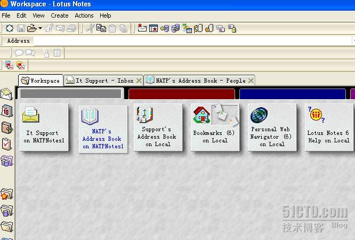355x240 pixels.
Task: Click the double chat bubbles icon
Action: pos(30,53)
